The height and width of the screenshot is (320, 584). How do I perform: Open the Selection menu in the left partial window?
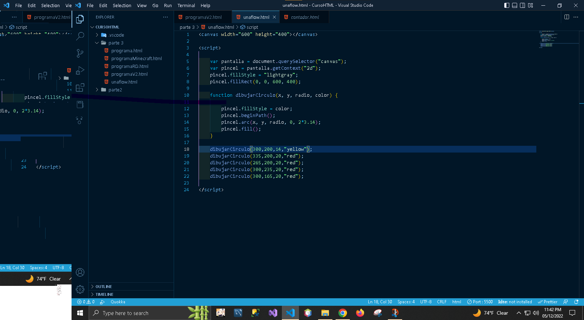50,5
